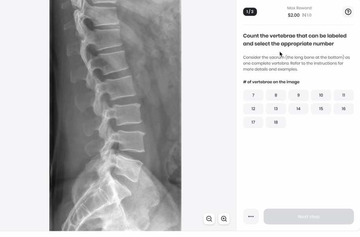
Task: Choose 15 vertebrae option
Action: click(321, 109)
